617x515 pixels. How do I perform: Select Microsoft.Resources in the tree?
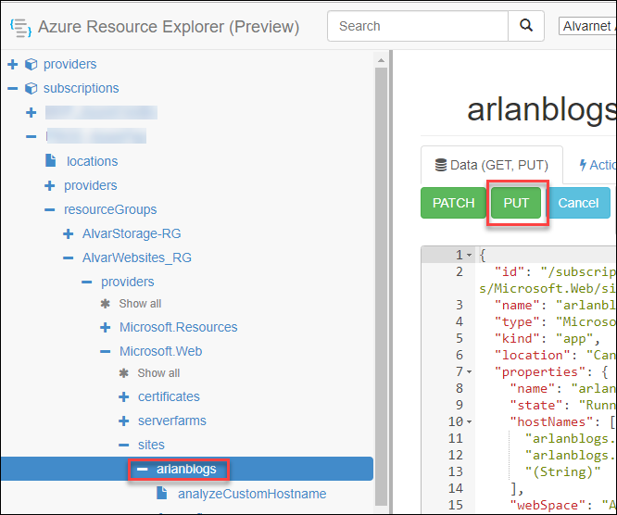pyautogui.click(x=178, y=327)
